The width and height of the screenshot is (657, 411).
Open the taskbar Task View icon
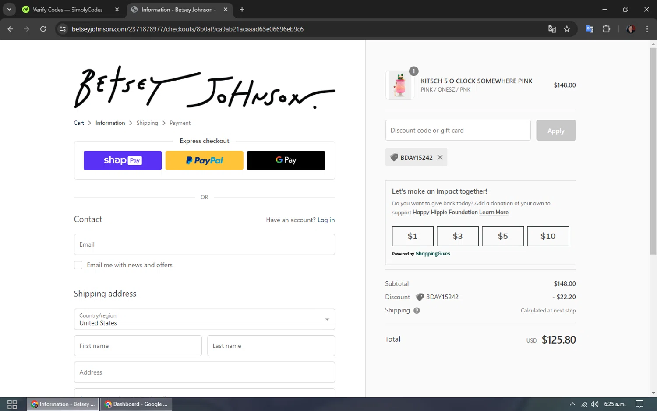click(12, 404)
